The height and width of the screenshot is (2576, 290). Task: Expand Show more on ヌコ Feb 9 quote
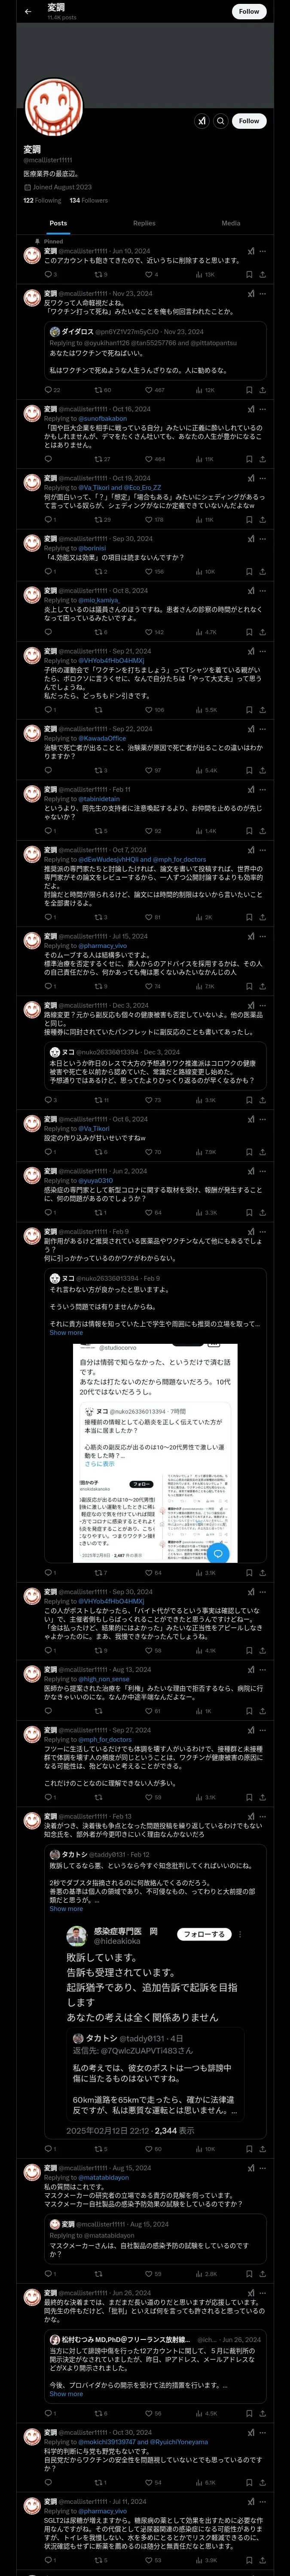(66, 1332)
